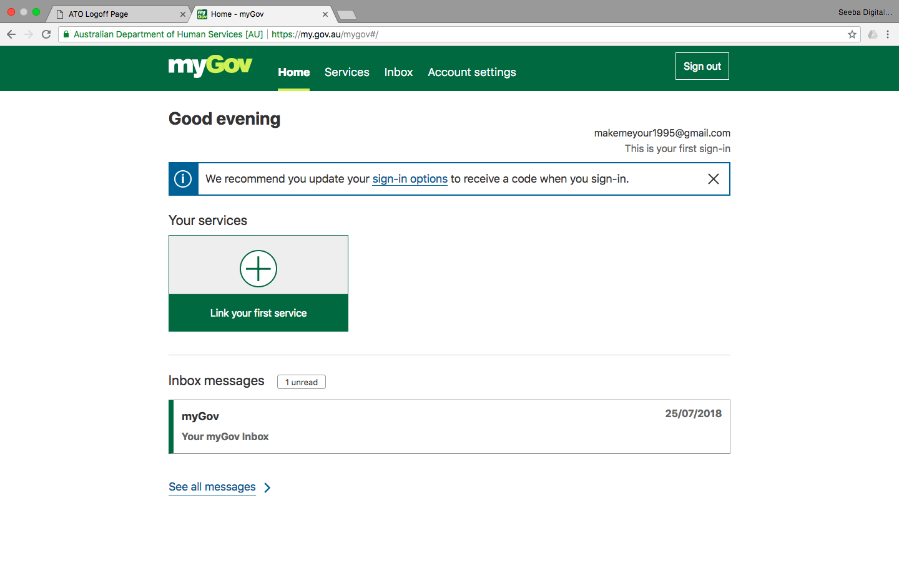This screenshot has height=561, width=899.
Task: Click the browser address bar URL
Action: 325,34
